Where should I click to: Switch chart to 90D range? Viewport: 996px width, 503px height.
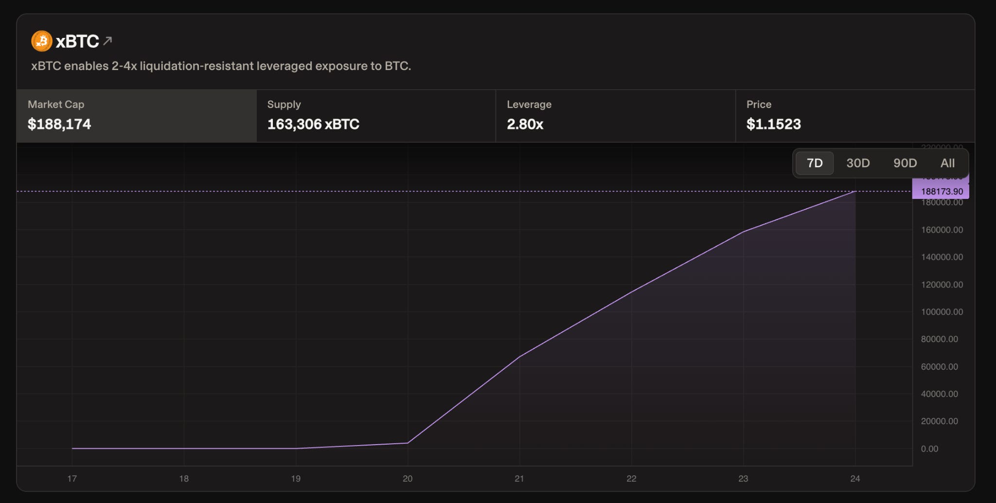[x=905, y=163]
